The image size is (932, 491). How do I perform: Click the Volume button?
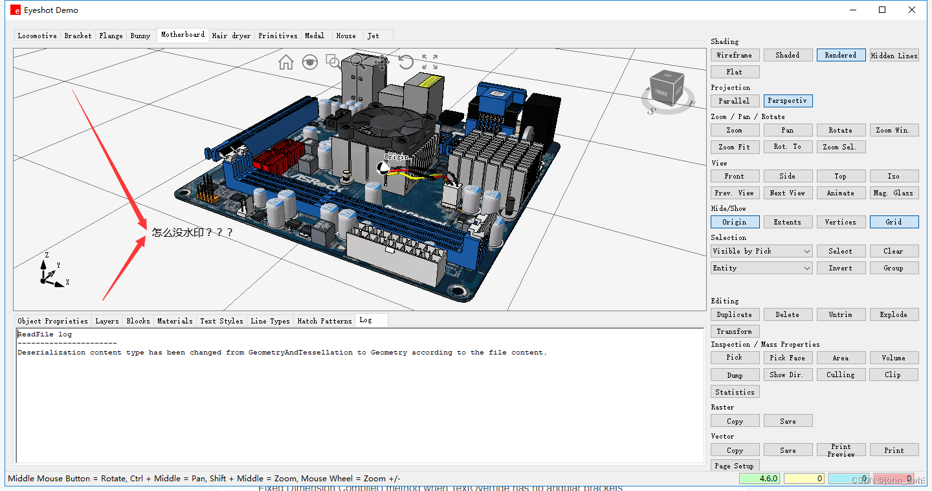point(894,358)
